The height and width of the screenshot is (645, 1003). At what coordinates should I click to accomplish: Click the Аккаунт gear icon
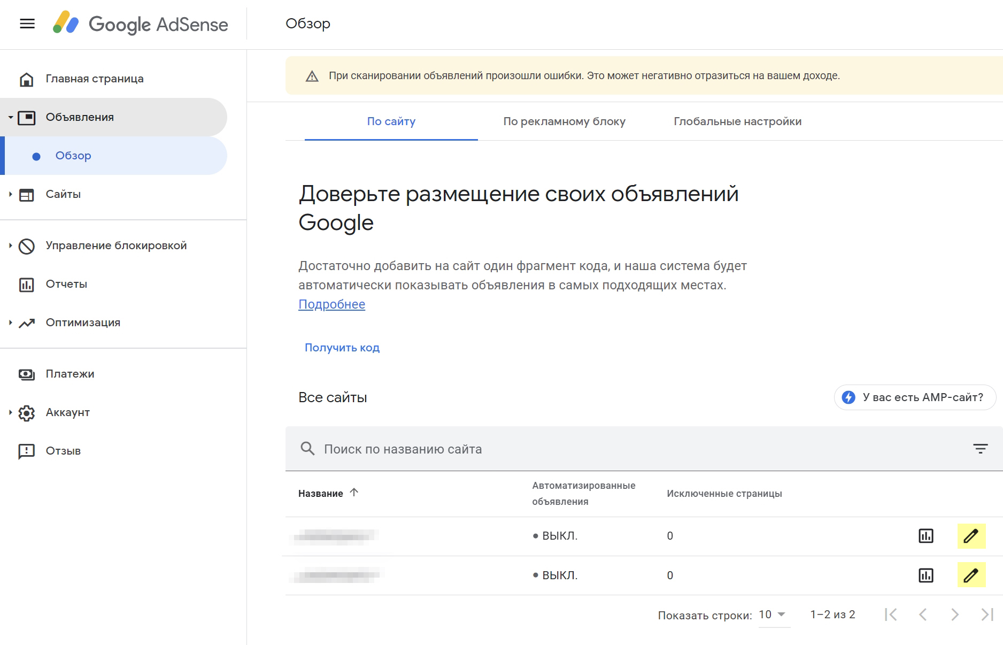click(26, 413)
